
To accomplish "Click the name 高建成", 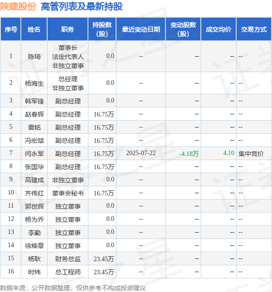I will click(x=34, y=180).
